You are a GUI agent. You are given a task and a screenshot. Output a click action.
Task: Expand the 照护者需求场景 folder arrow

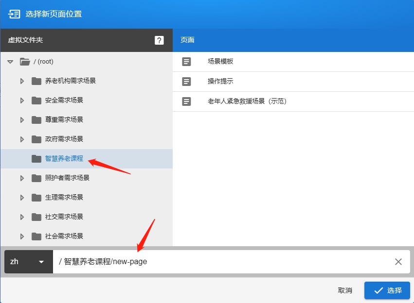point(22,178)
